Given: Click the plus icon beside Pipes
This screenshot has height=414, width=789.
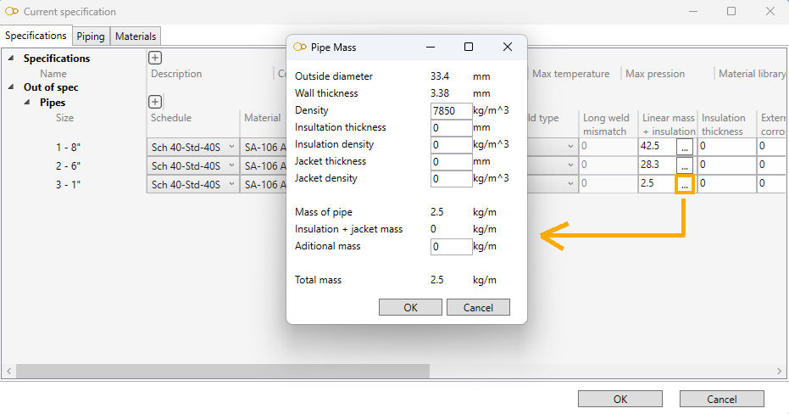Looking at the screenshot, I should [155, 102].
